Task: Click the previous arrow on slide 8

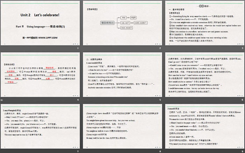Action: (155, 147)
